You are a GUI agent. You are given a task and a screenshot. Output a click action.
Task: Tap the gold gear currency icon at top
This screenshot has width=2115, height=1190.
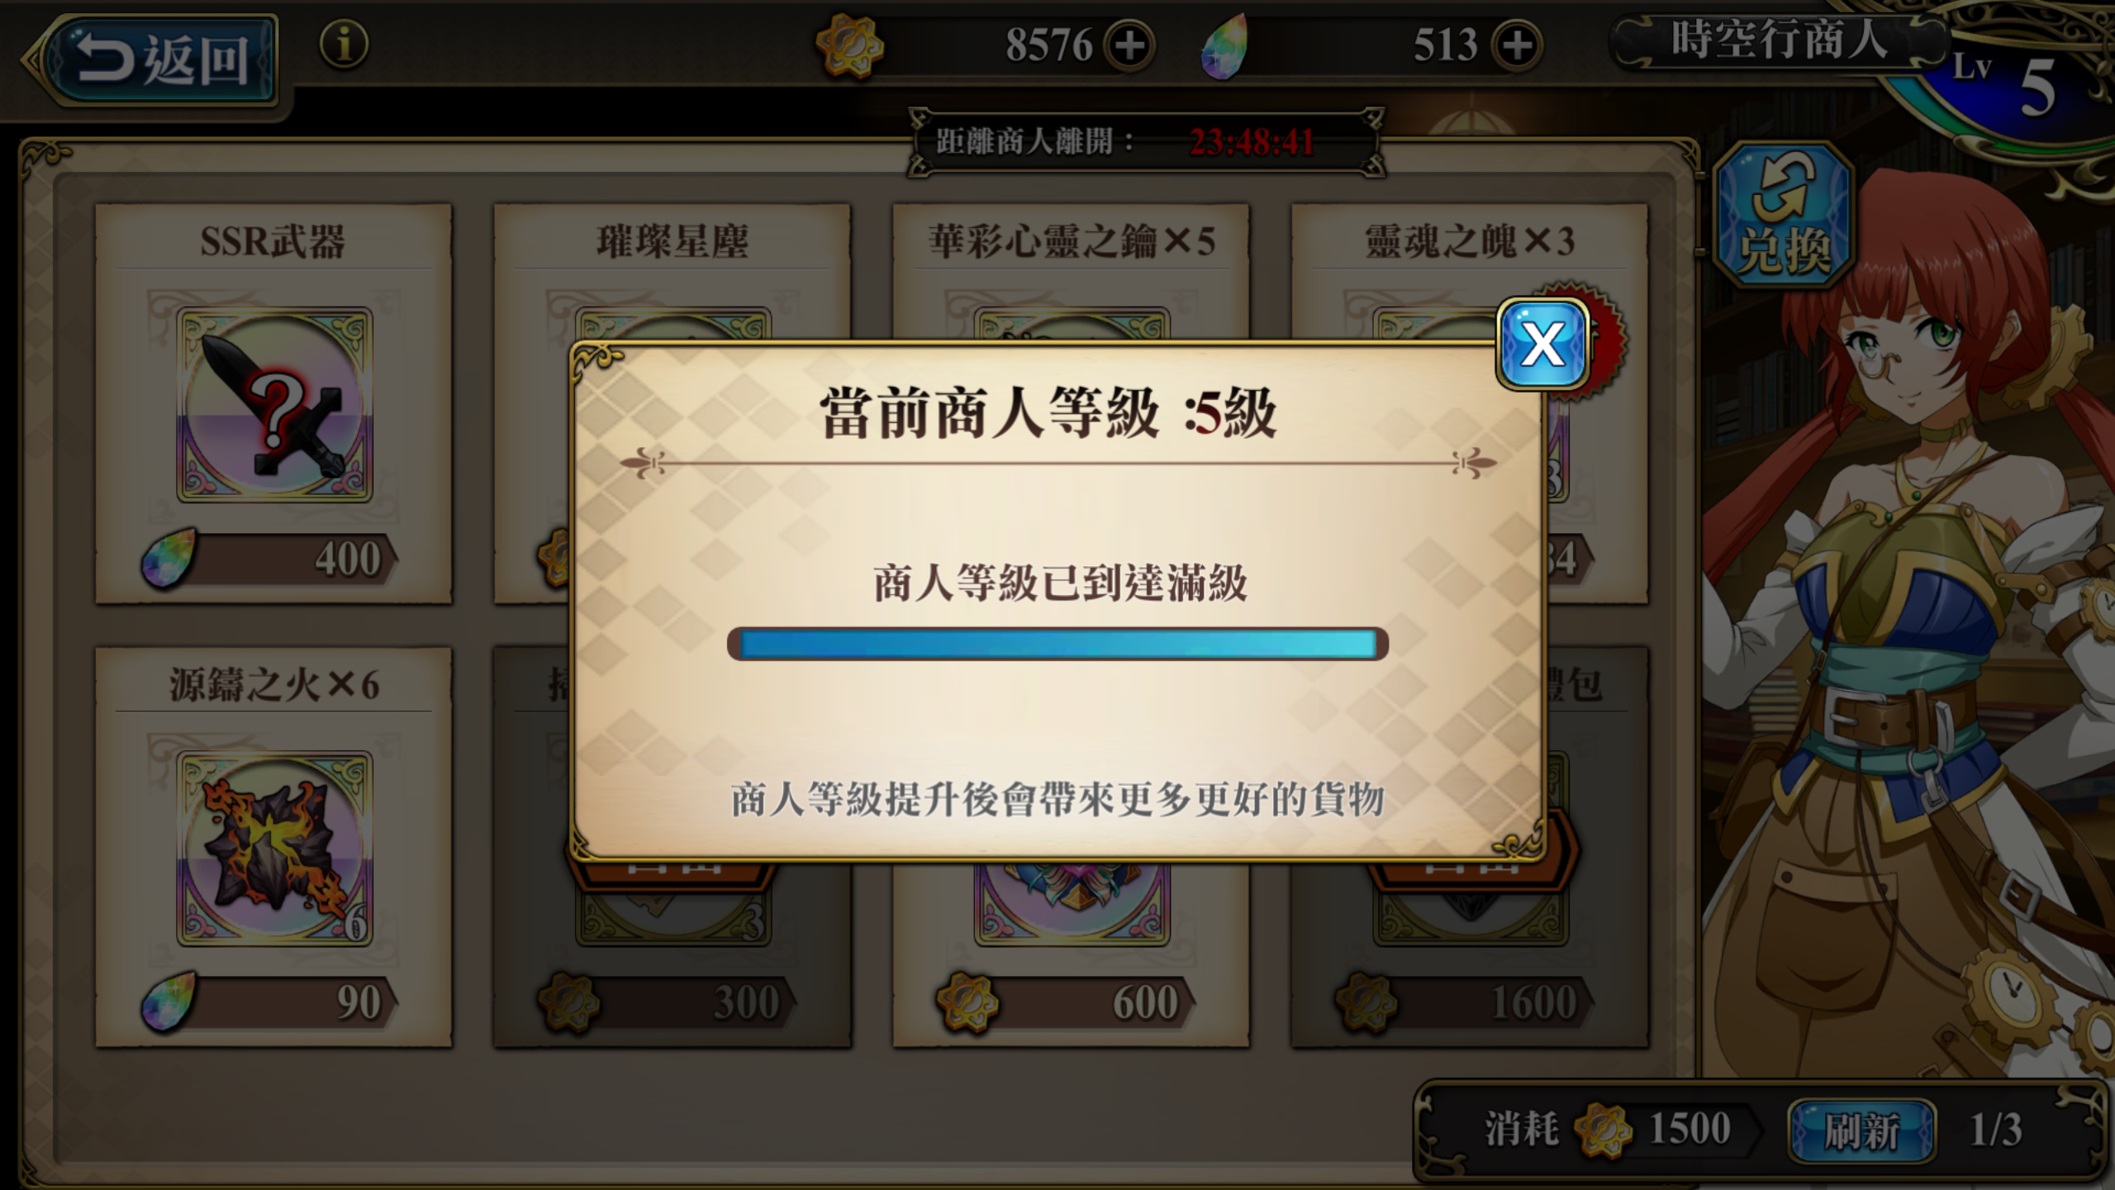pos(849,45)
